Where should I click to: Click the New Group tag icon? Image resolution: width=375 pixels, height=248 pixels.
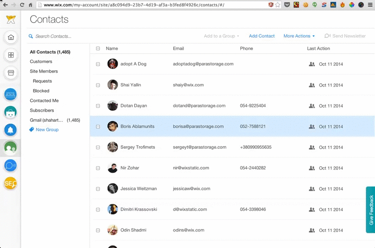(x=31, y=130)
